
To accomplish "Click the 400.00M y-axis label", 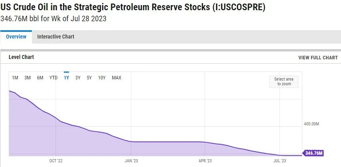I will [311, 124].
